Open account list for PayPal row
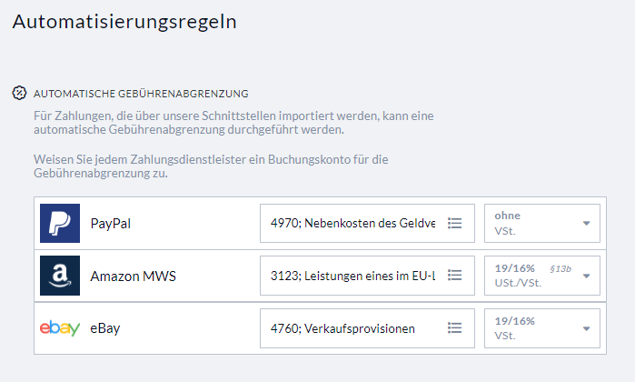Screen dimensions: 635x382 click(x=456, y=223)
